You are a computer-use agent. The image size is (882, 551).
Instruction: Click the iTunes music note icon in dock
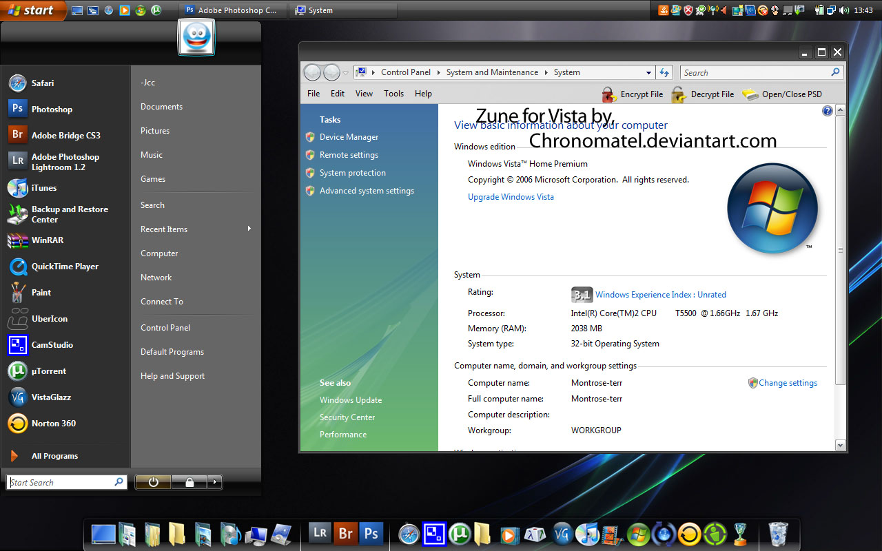(x=587, y=534)
